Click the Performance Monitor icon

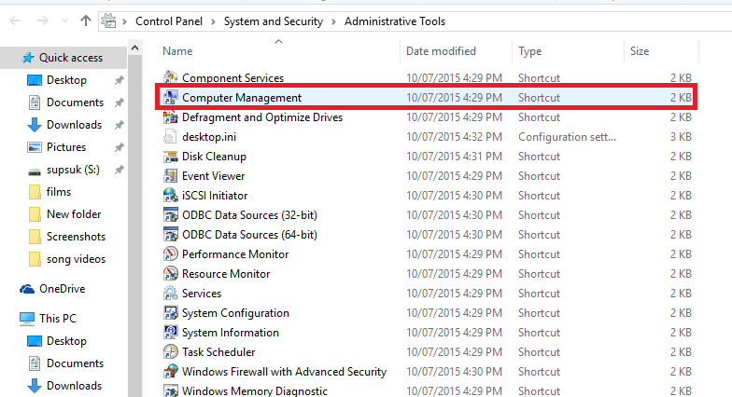(x=171, y=254)
